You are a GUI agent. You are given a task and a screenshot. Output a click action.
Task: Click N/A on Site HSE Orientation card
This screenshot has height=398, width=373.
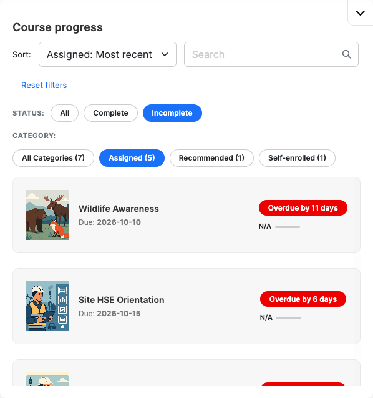click(x=266, y=317)
